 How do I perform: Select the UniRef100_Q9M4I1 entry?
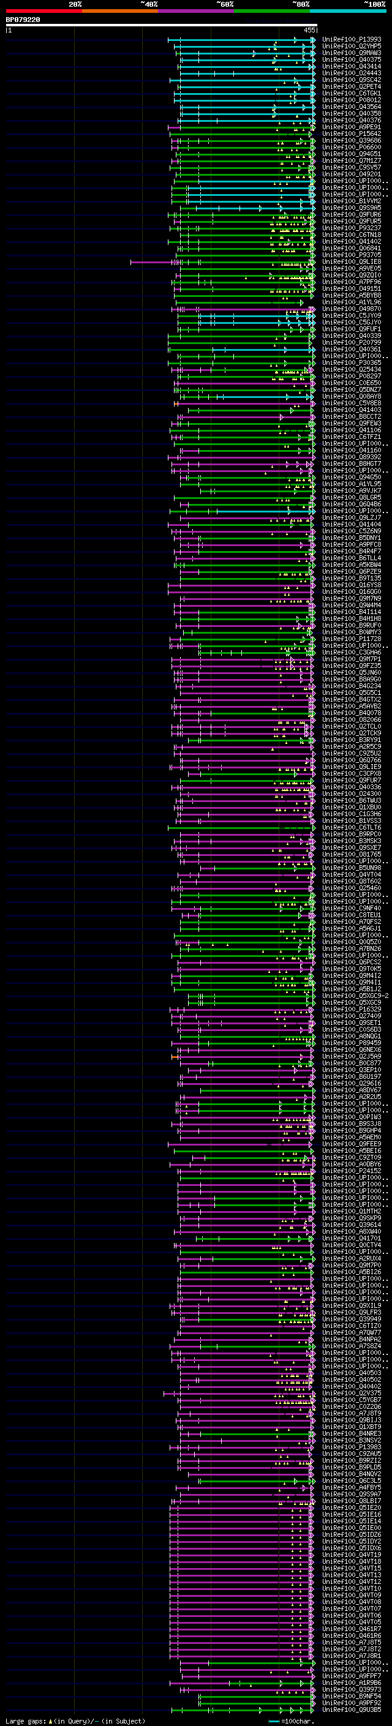click(x=352, y=982)
